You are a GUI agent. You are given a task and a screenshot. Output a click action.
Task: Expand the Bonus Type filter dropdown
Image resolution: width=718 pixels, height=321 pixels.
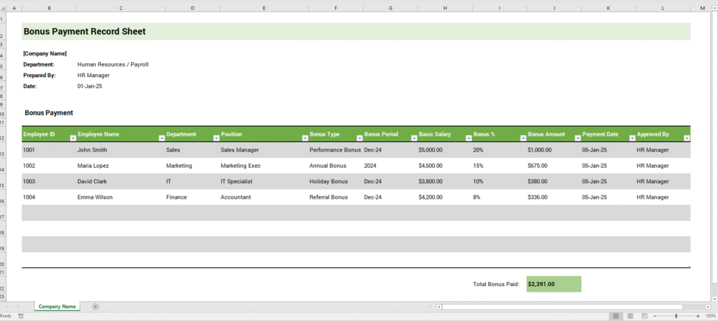[x=358, y=138]
